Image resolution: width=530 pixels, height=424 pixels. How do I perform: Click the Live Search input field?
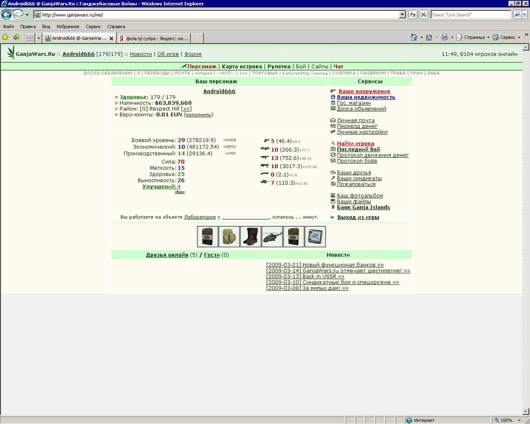click(x=471, y=15)
